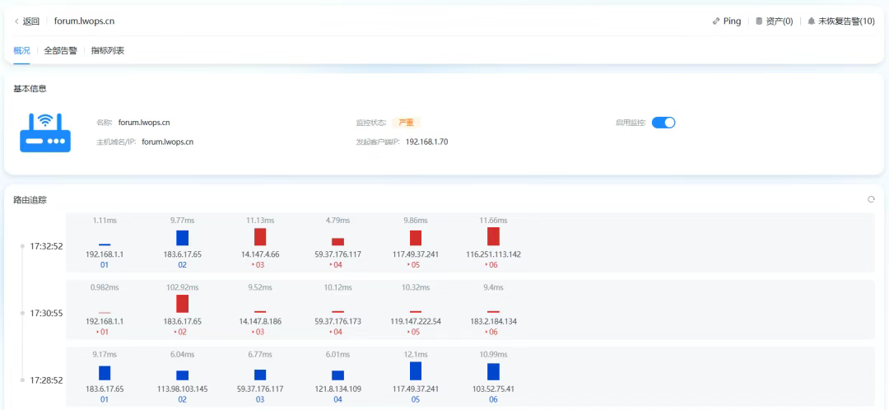Expand hop 02 with 102.92ms latency
Image resolution: width=889 pixels, height=410 pixels.
click(182, 332)
